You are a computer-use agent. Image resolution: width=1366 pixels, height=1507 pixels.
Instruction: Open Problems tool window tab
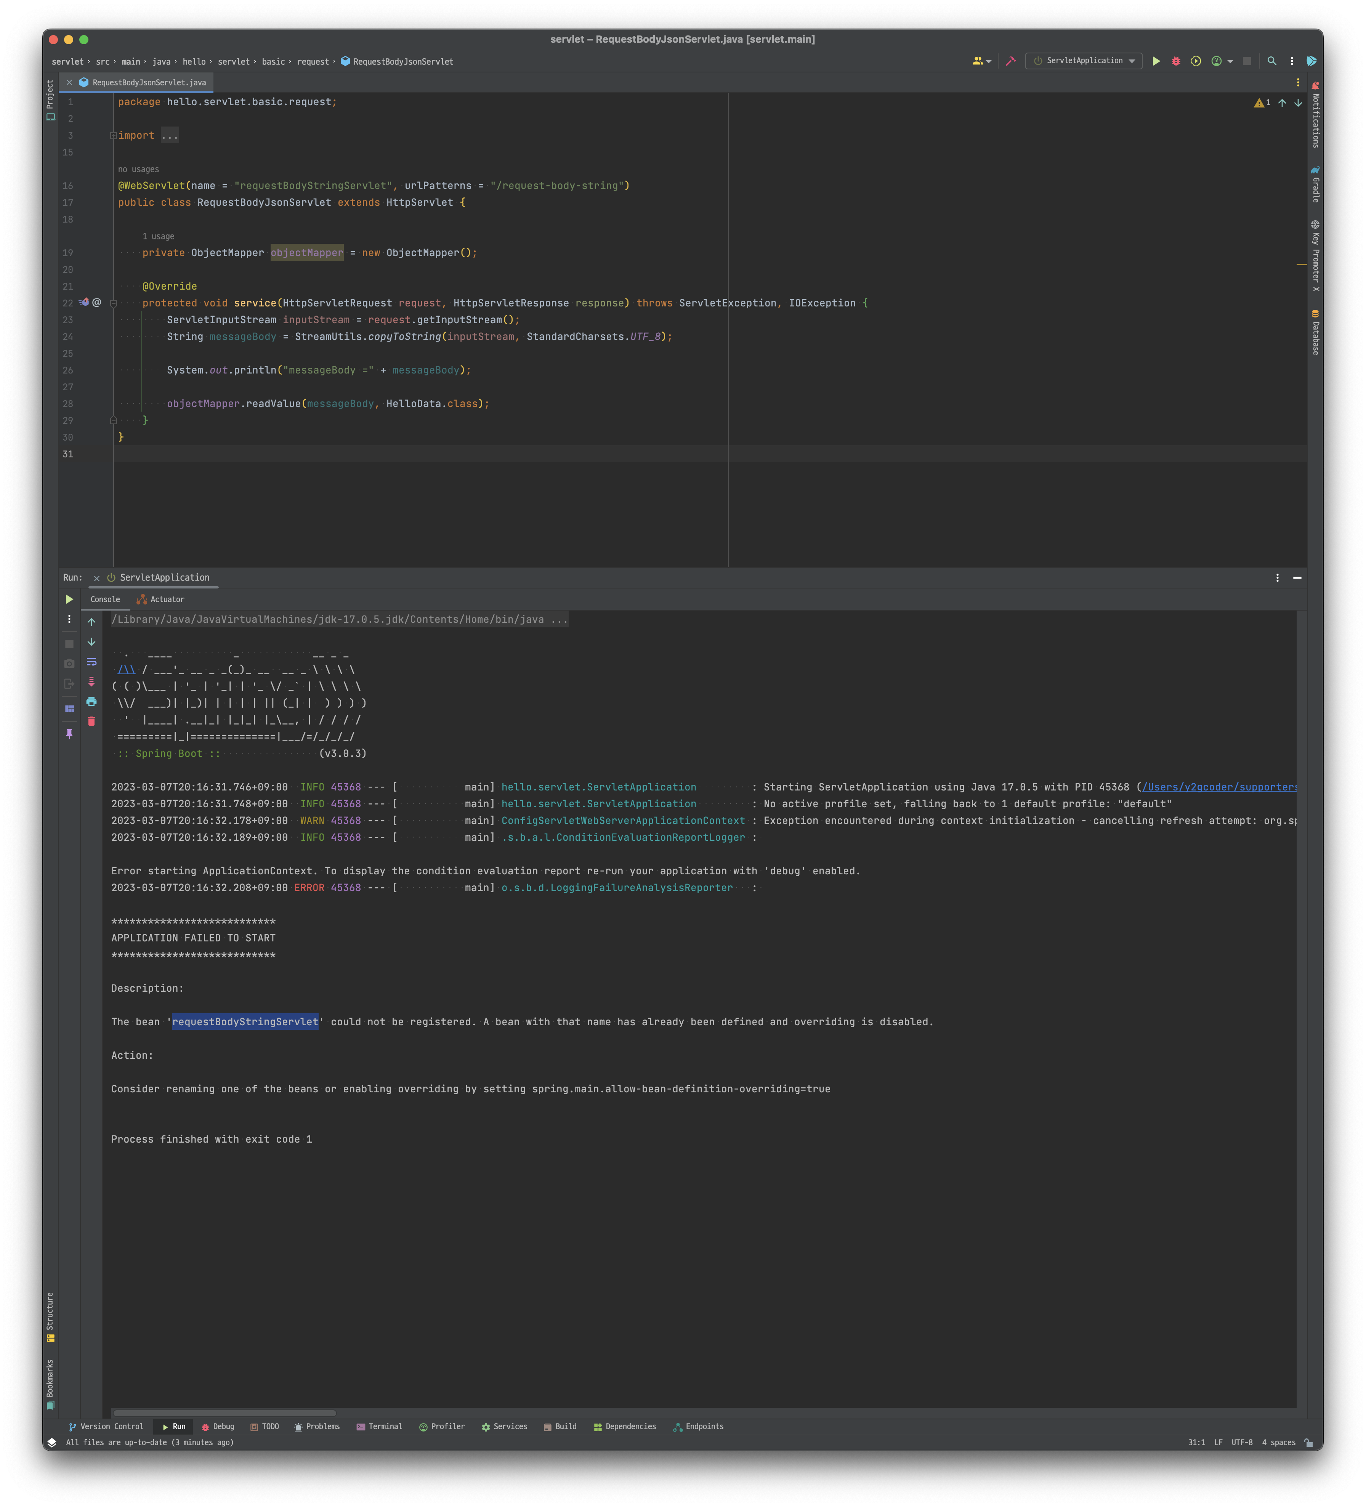click(317, 1427)
